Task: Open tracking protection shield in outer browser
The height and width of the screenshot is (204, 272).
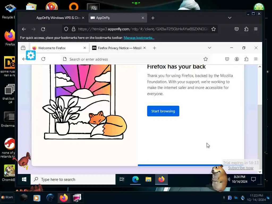Action: (66, 29)
